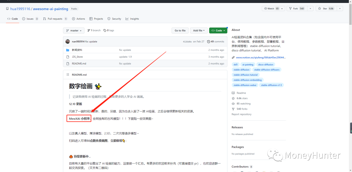
Task: Open the 'update: 1.9' commit message
Action: [x=125, y=57]
